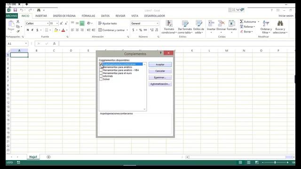The image size is (301, 169).
Task: Open the font name Calibri dropdown
Action: [48, 23]
